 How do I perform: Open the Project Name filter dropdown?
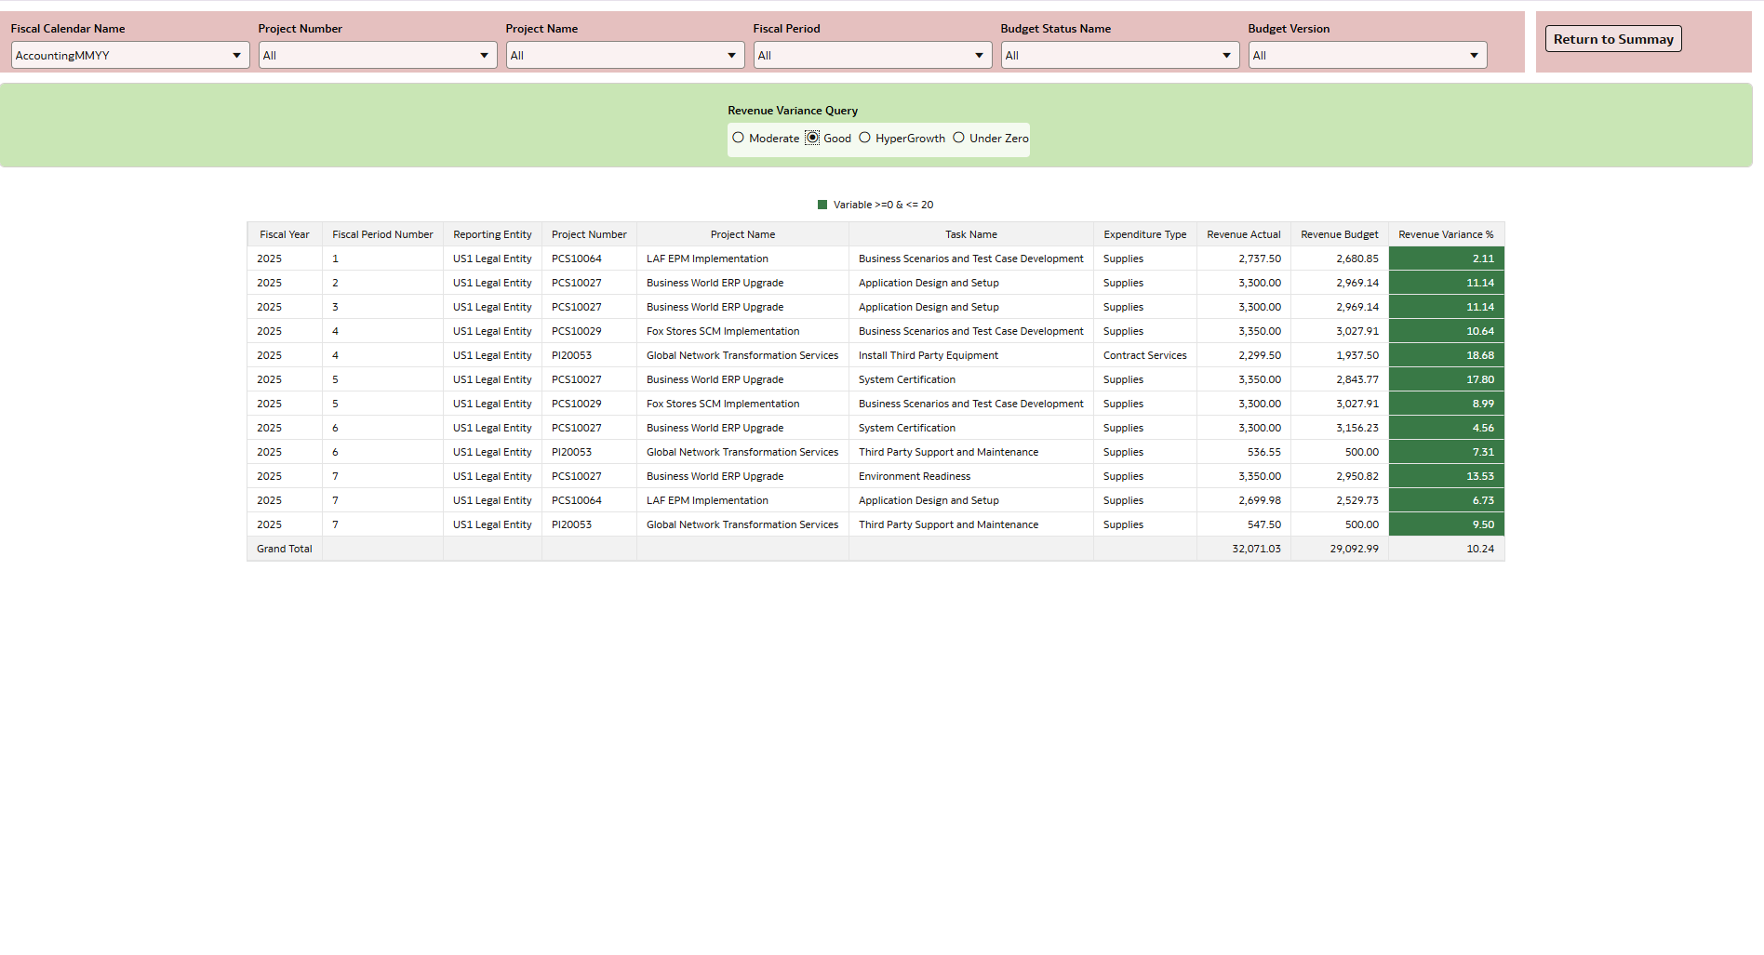[625, 55]
